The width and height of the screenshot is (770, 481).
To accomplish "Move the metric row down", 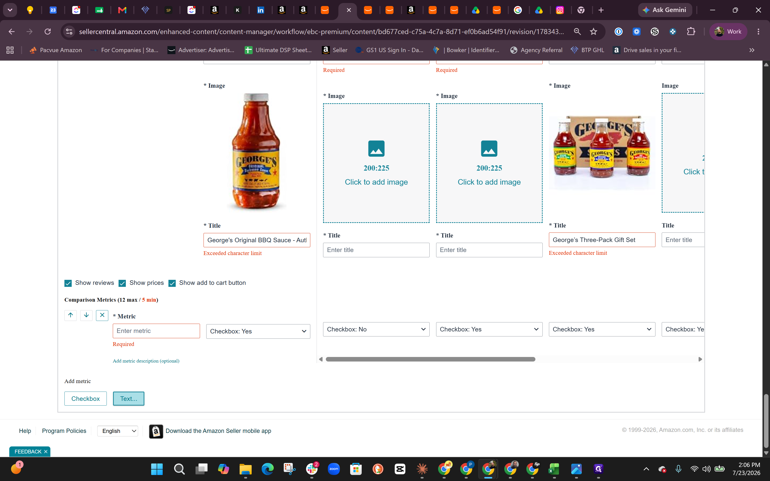I will point(86,315).
